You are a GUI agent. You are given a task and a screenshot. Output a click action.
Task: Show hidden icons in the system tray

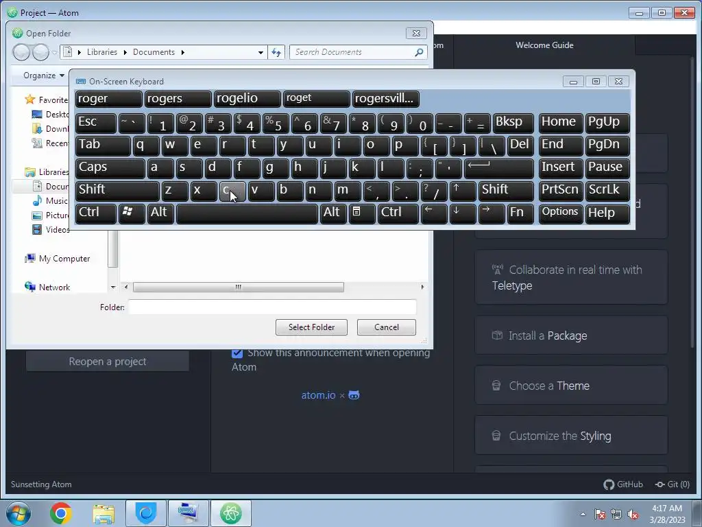pyautogui.click(x=583, y=514)
